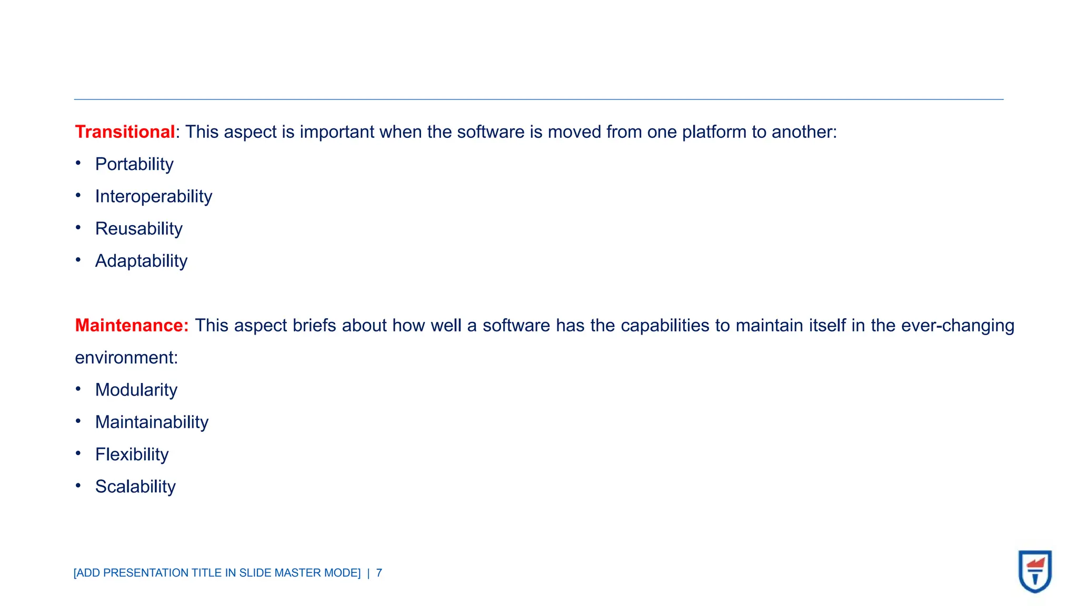Select the Modularity bullet item
Image resolution: width=1078 pixels, height=606 pixels.
[x=136, y=390]
